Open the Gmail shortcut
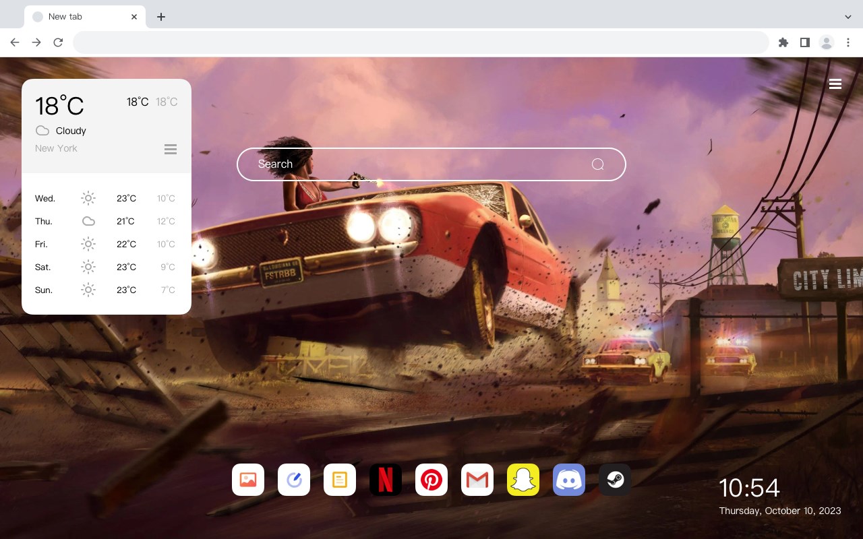863x539 pixels. click(x=477, y=480)
